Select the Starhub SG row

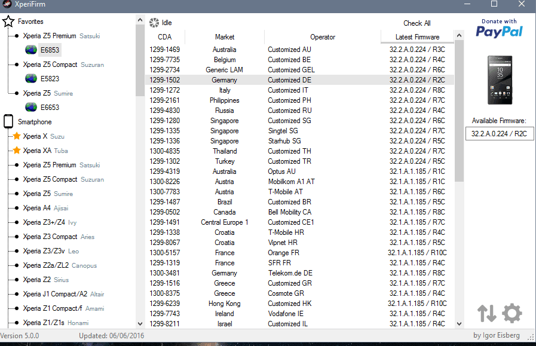300,141
